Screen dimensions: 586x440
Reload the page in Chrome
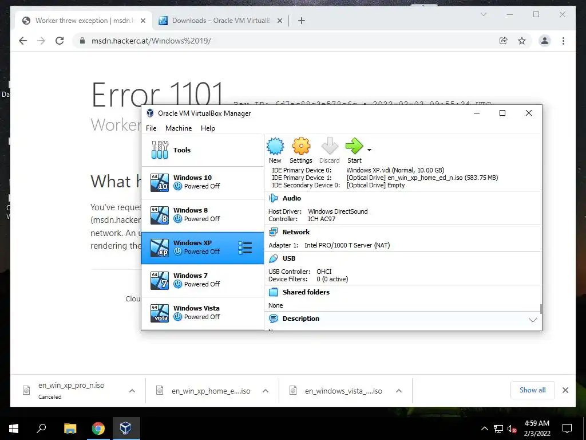pyautogui.click(x=60, y=41)
